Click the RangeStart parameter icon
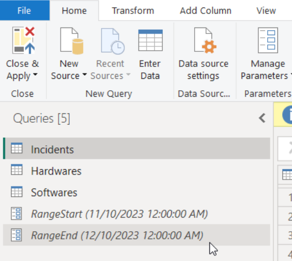 (x=16, y=213)
